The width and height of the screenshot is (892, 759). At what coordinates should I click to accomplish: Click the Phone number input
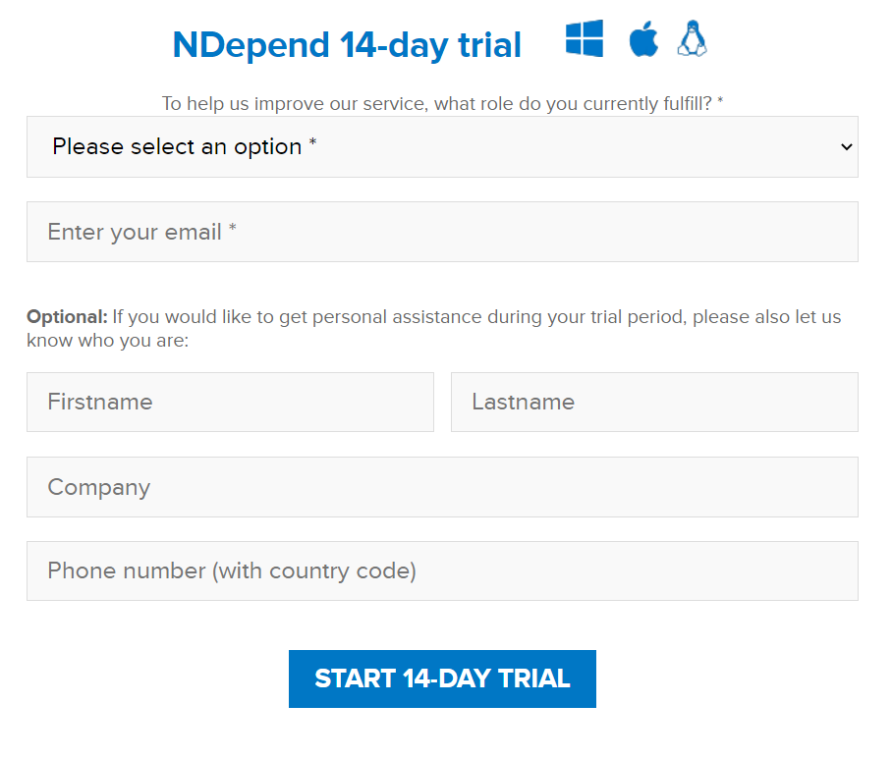pyautogui.click(x=442, y=571)
